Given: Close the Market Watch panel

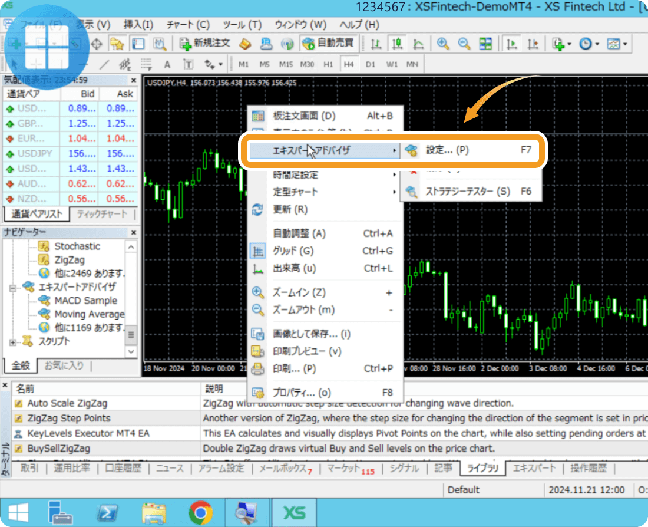Looking at the screenshot, I should (134, 80).
